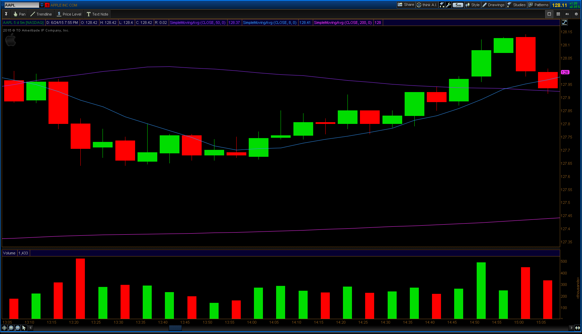Change the 5m timeframe setting

click(x=458, y=5)
